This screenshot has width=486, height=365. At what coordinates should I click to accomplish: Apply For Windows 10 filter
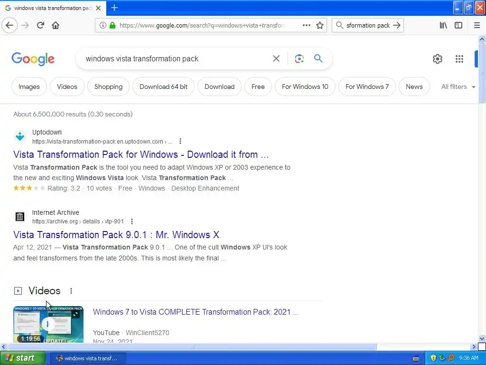305,86
